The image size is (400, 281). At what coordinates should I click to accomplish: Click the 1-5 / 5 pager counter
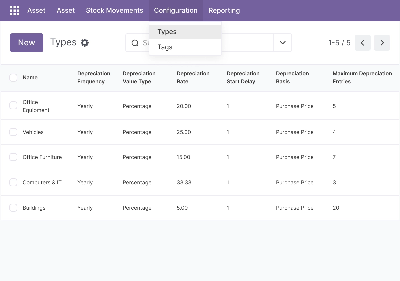pos(339,43)
